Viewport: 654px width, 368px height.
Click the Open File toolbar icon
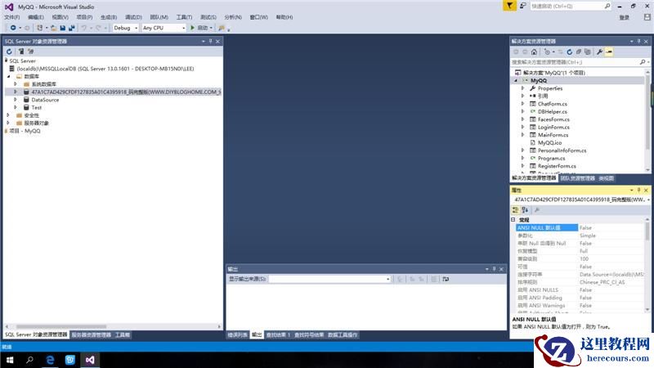[53, 28]
